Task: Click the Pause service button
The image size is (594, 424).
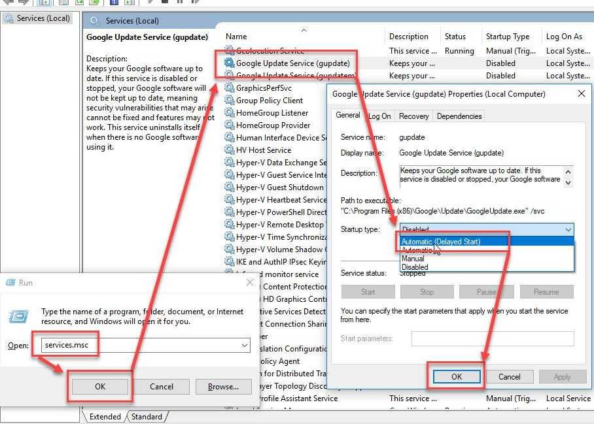Action: (x=487, y=291)
